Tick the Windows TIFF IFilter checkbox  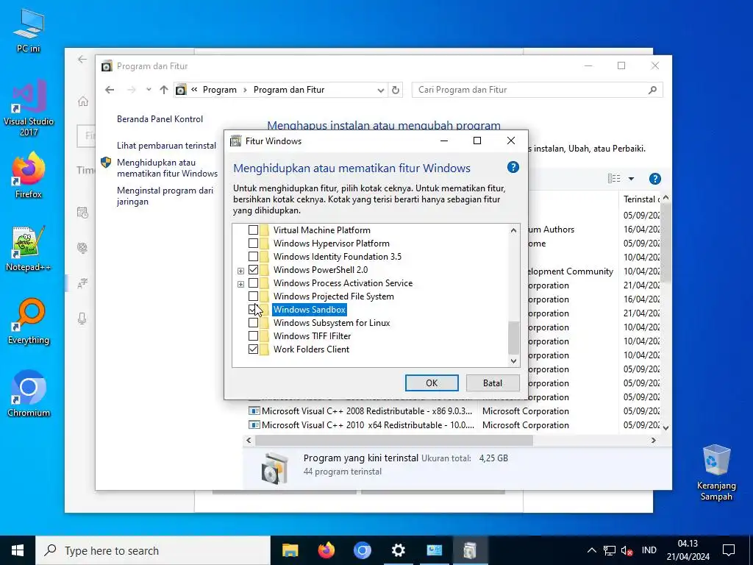(253, 335)
